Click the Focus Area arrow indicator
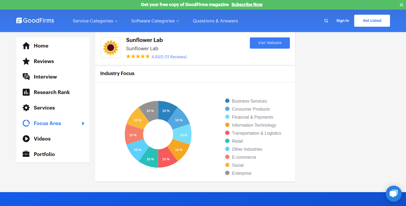 coord(83,123)
